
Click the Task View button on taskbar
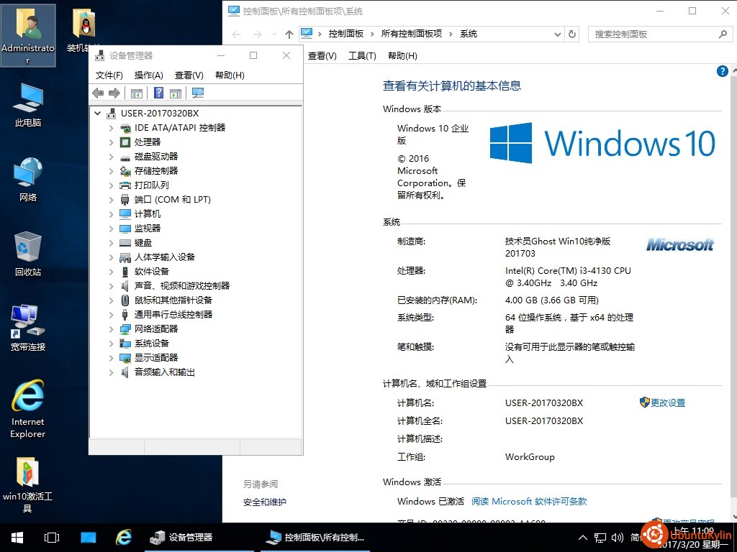(x=52, y=537)
